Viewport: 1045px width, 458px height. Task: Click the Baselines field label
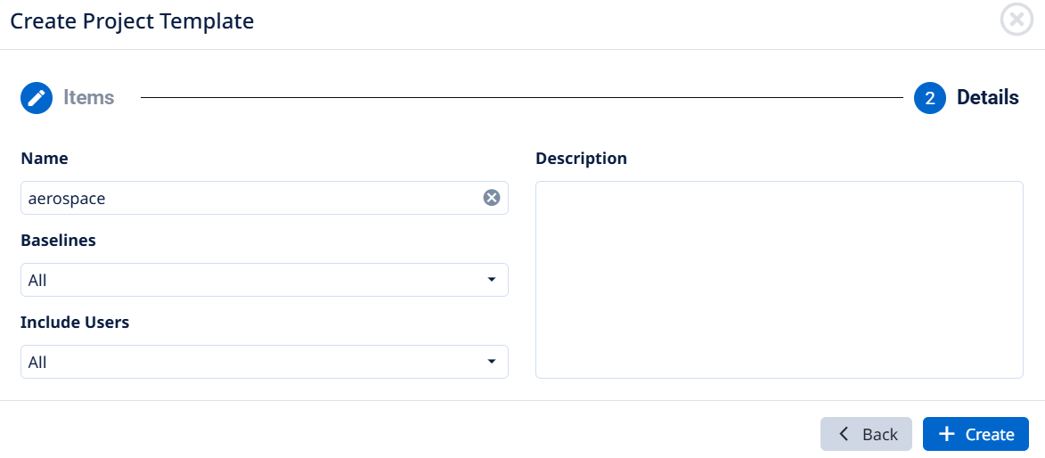pos(58,241)
